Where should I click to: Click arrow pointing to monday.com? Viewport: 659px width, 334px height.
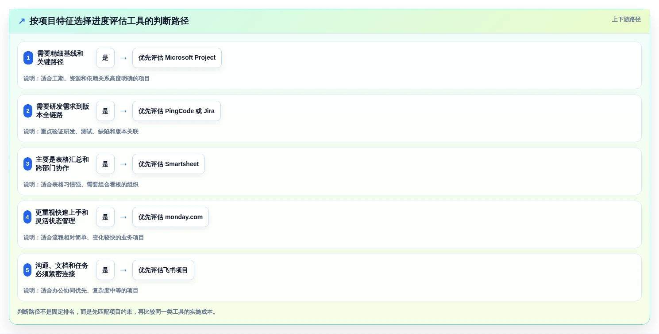pos(123,217)
